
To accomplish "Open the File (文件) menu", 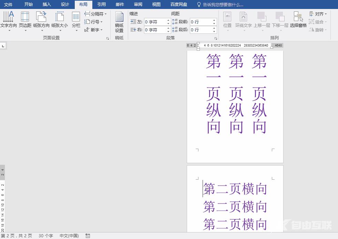I will pos(8,4).
